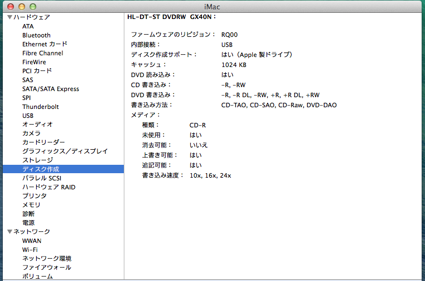Collapse the ネットワーク section triangle
Viewport: 425px width, 281px height.
pos(9,232)
